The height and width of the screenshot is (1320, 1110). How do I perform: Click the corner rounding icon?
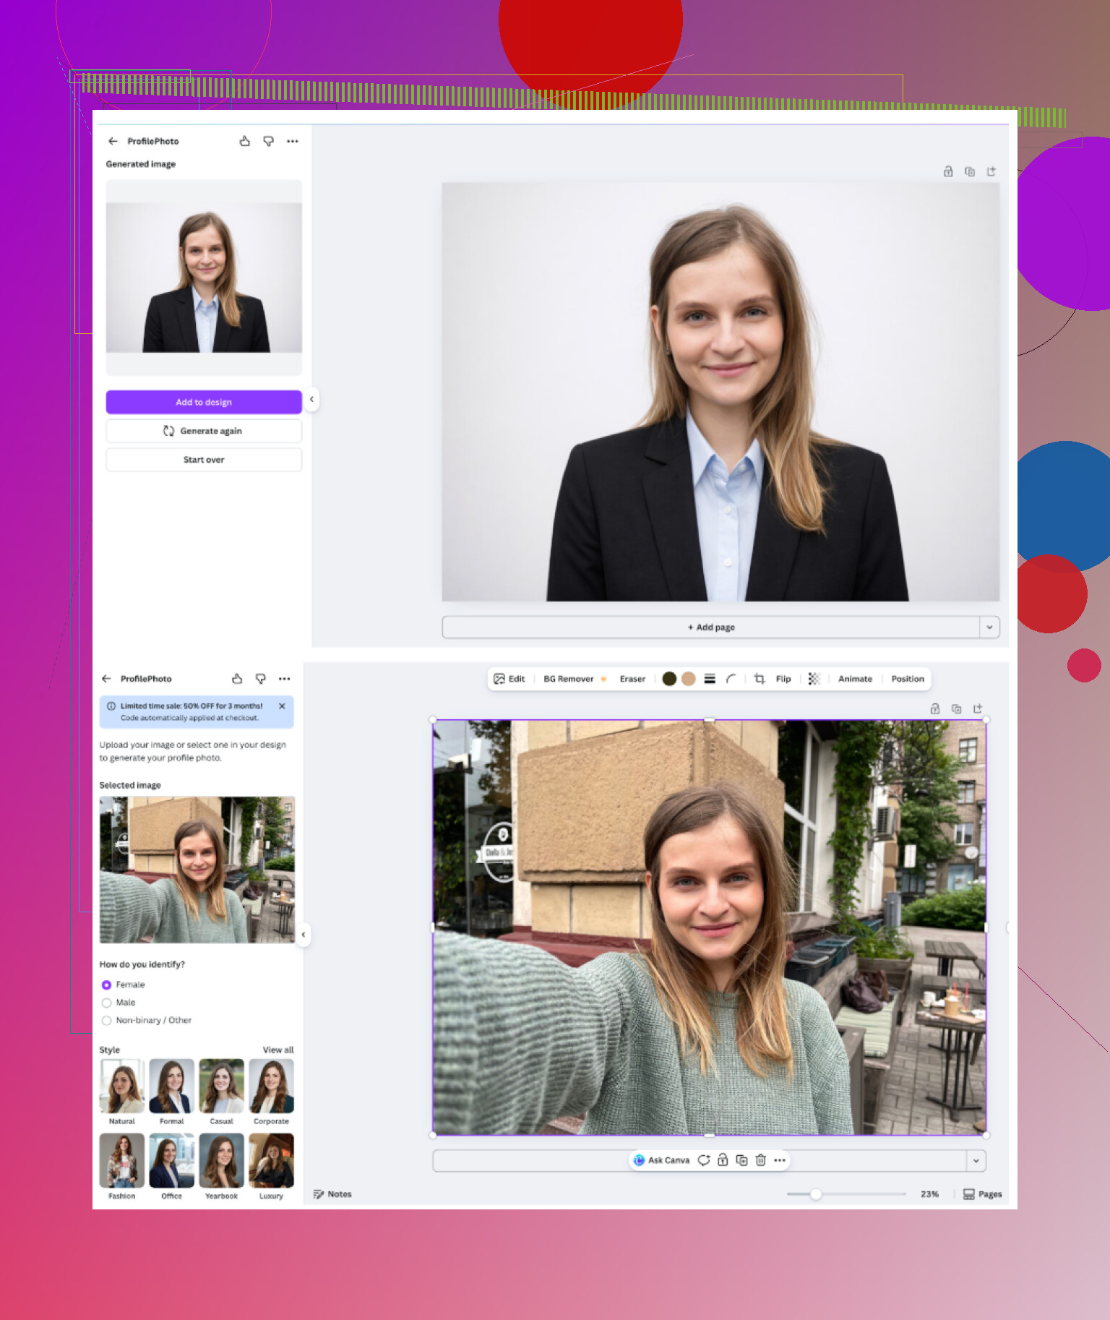[731, 679]
